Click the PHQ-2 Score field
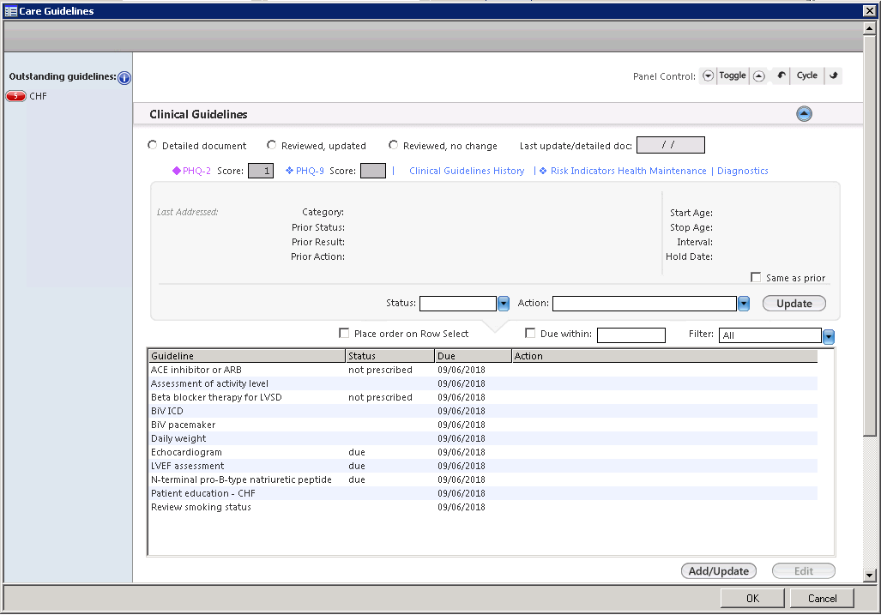The width and height of the screenshot is (881, 615). (261, 171)
